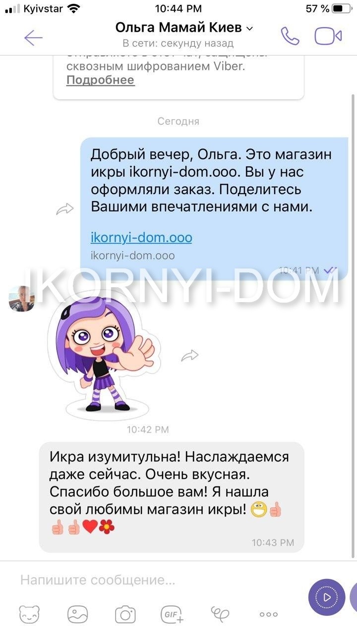The height and width of the screenshot is (634, 357).
Task: Tap the purple voice message button
Action: click(x=327, y=597)
